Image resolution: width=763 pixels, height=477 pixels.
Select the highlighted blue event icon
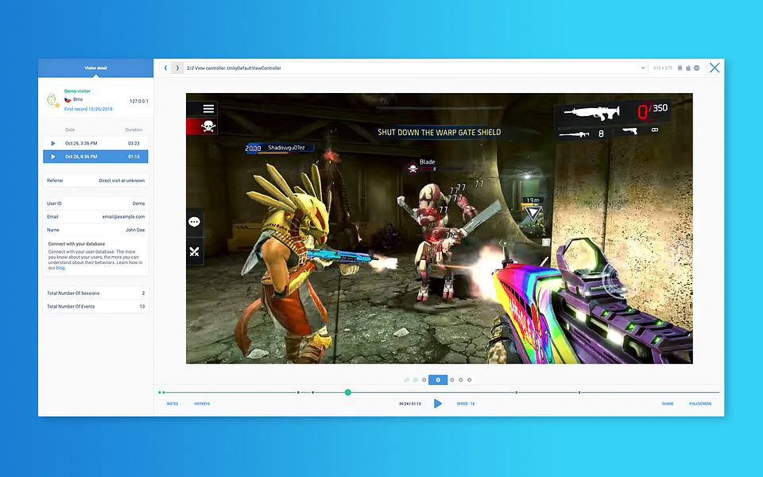pyautogui.click(x=438, y=380)
